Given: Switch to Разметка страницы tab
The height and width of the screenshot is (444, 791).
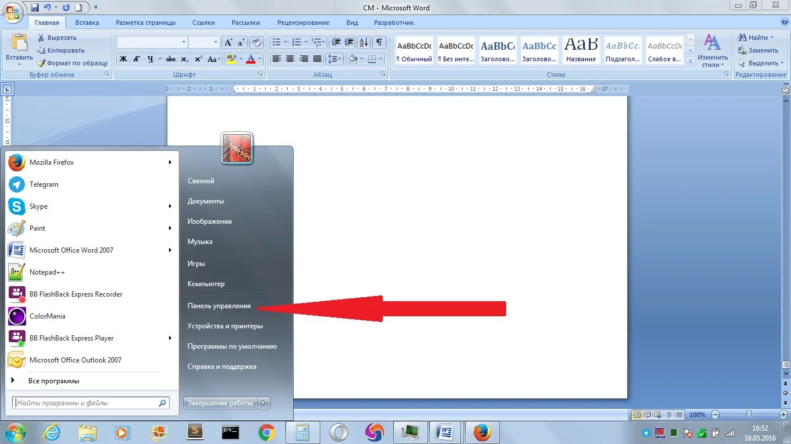Looking at the screenshot, I should tap(145, 23).
